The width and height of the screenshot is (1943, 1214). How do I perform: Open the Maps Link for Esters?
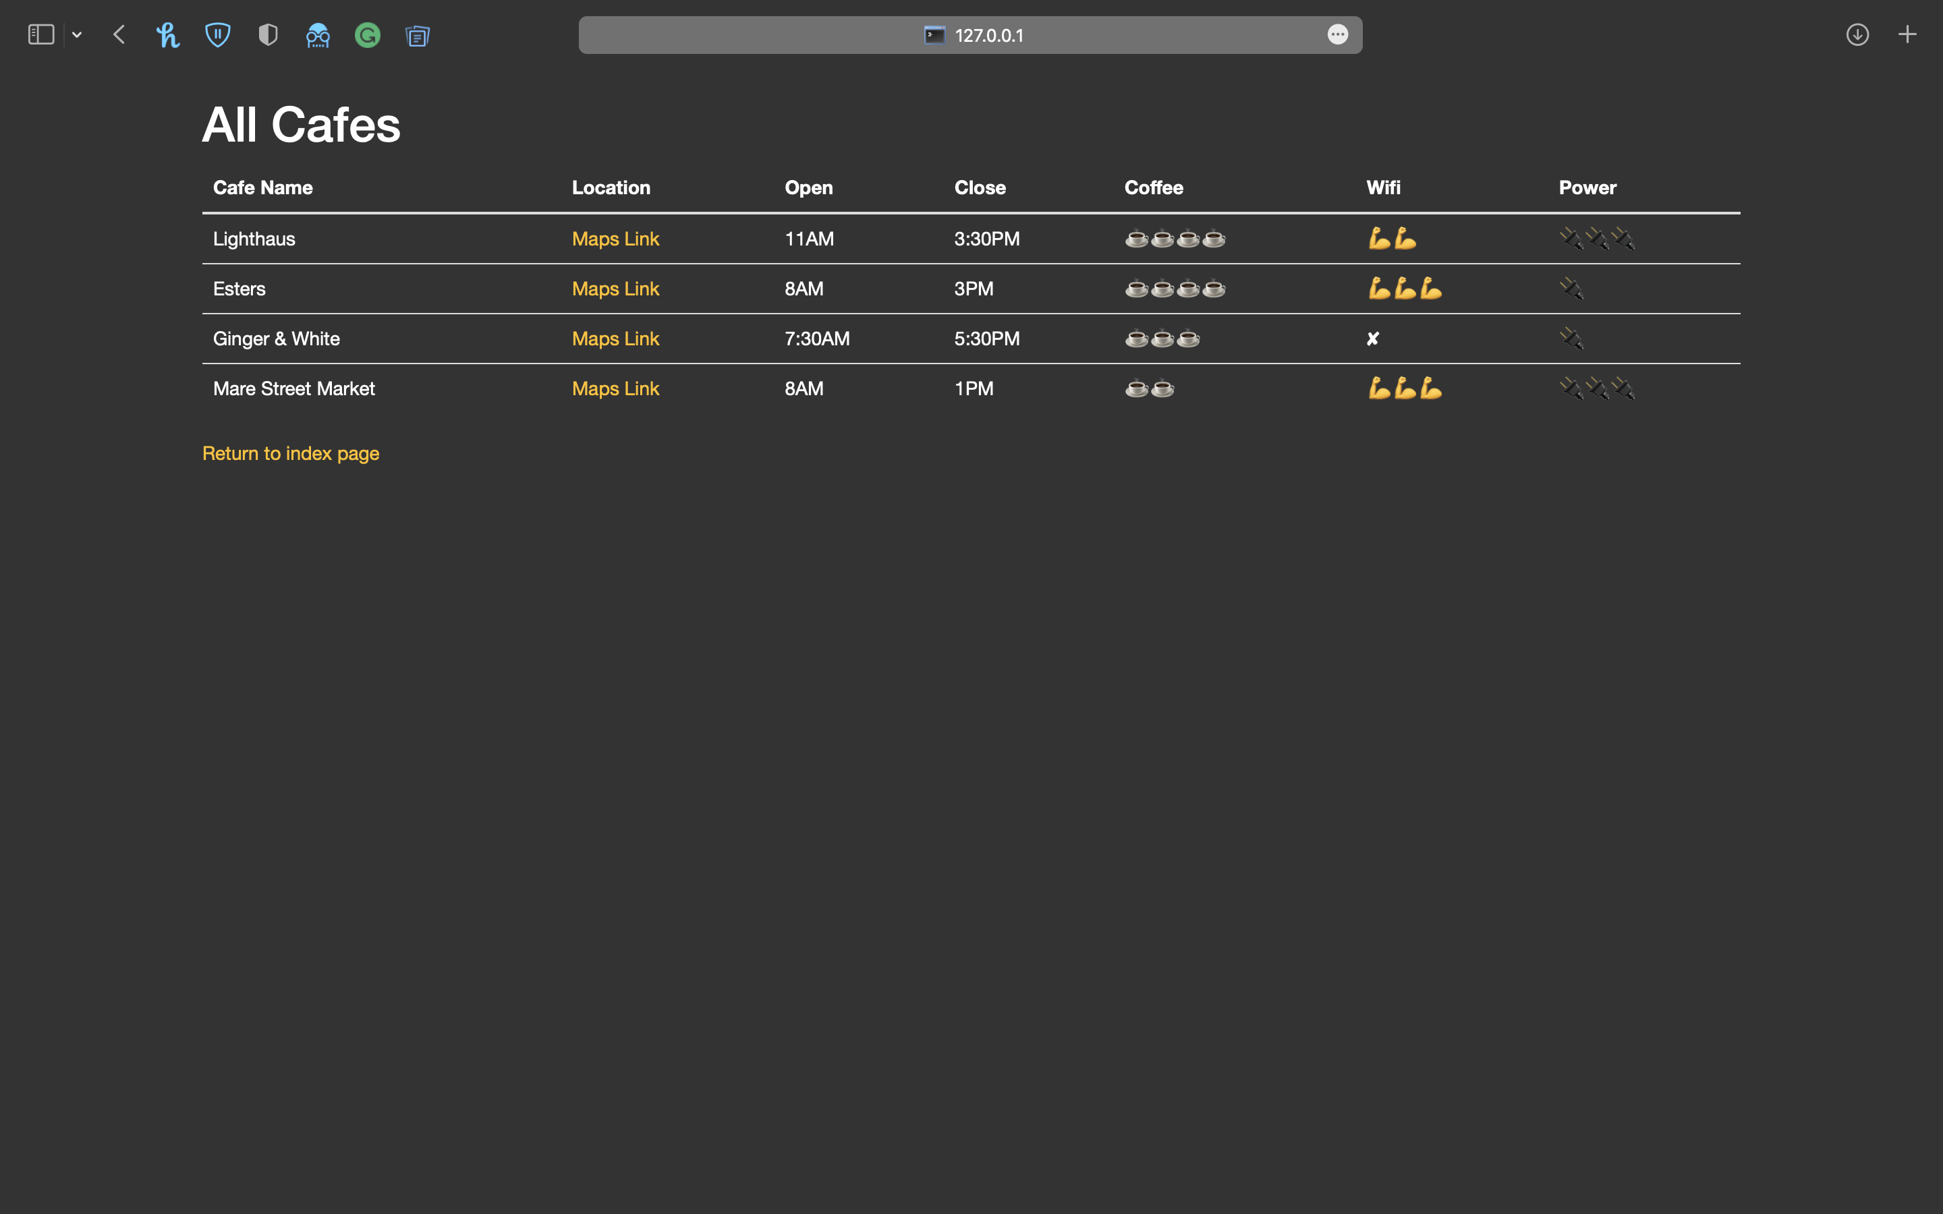[615, 288]
